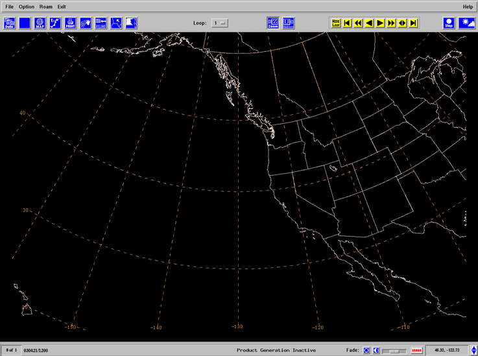The width and height of the screenshot is (478, 356).
Task: Adjust the Fade slider
Action: point(394,351)
